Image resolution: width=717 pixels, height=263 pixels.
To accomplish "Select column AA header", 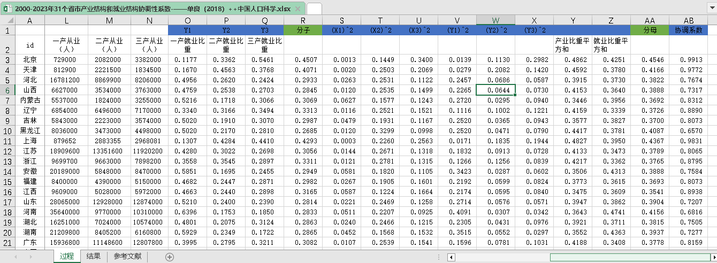I will click(x=650, y=20).
